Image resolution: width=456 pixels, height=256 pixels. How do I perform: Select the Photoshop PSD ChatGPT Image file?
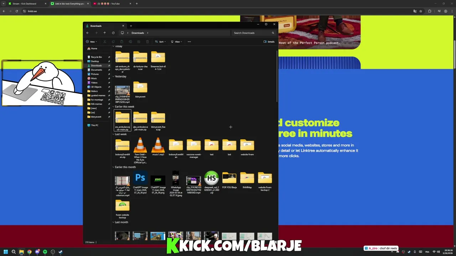pos(140,183)
